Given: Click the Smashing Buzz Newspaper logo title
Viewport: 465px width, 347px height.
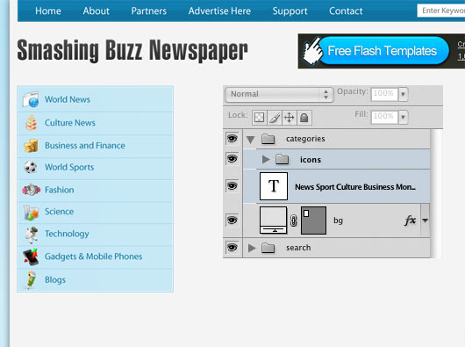Looking at the screenshot, I should click(132, 50).
